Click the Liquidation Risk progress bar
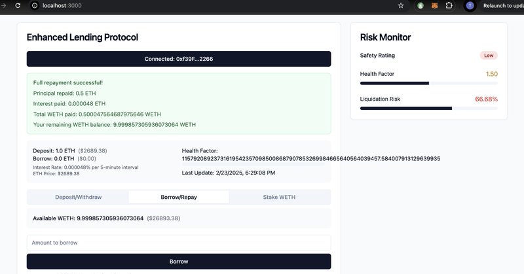The height and width of the screenshot is (274, 524). click(x=429, y=108)
